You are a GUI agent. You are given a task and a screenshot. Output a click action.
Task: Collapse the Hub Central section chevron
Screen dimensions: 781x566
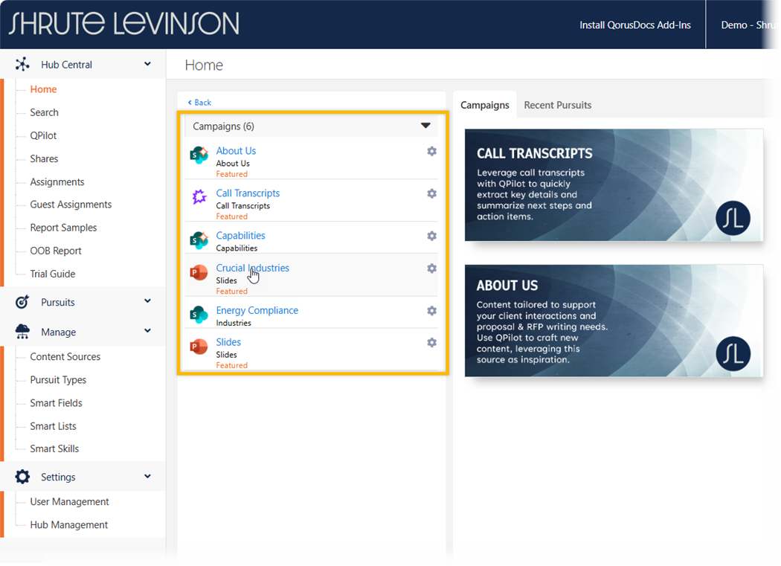[147, 65]
